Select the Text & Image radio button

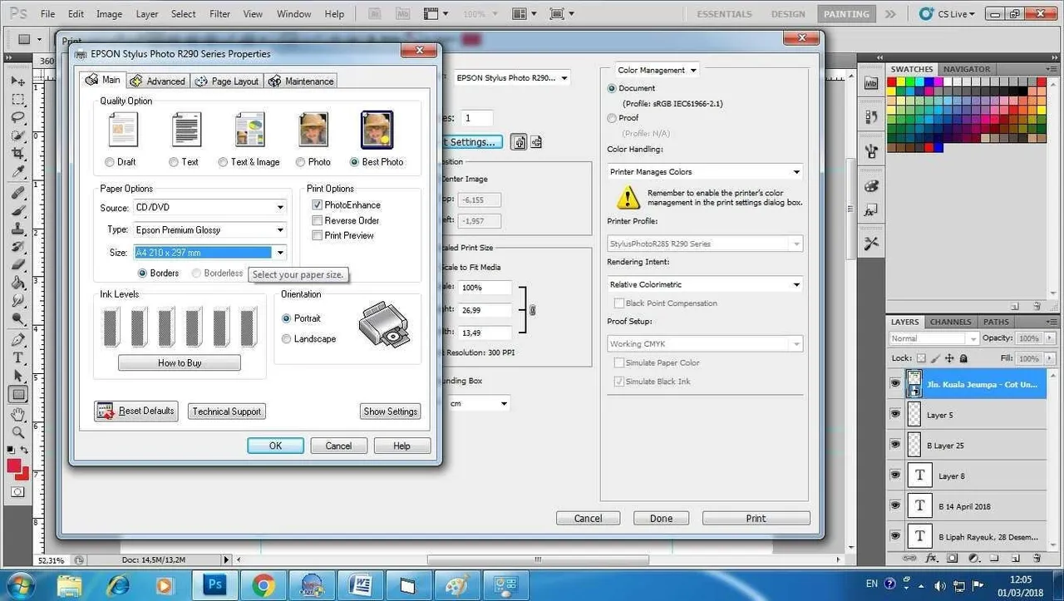click(223, 162)
